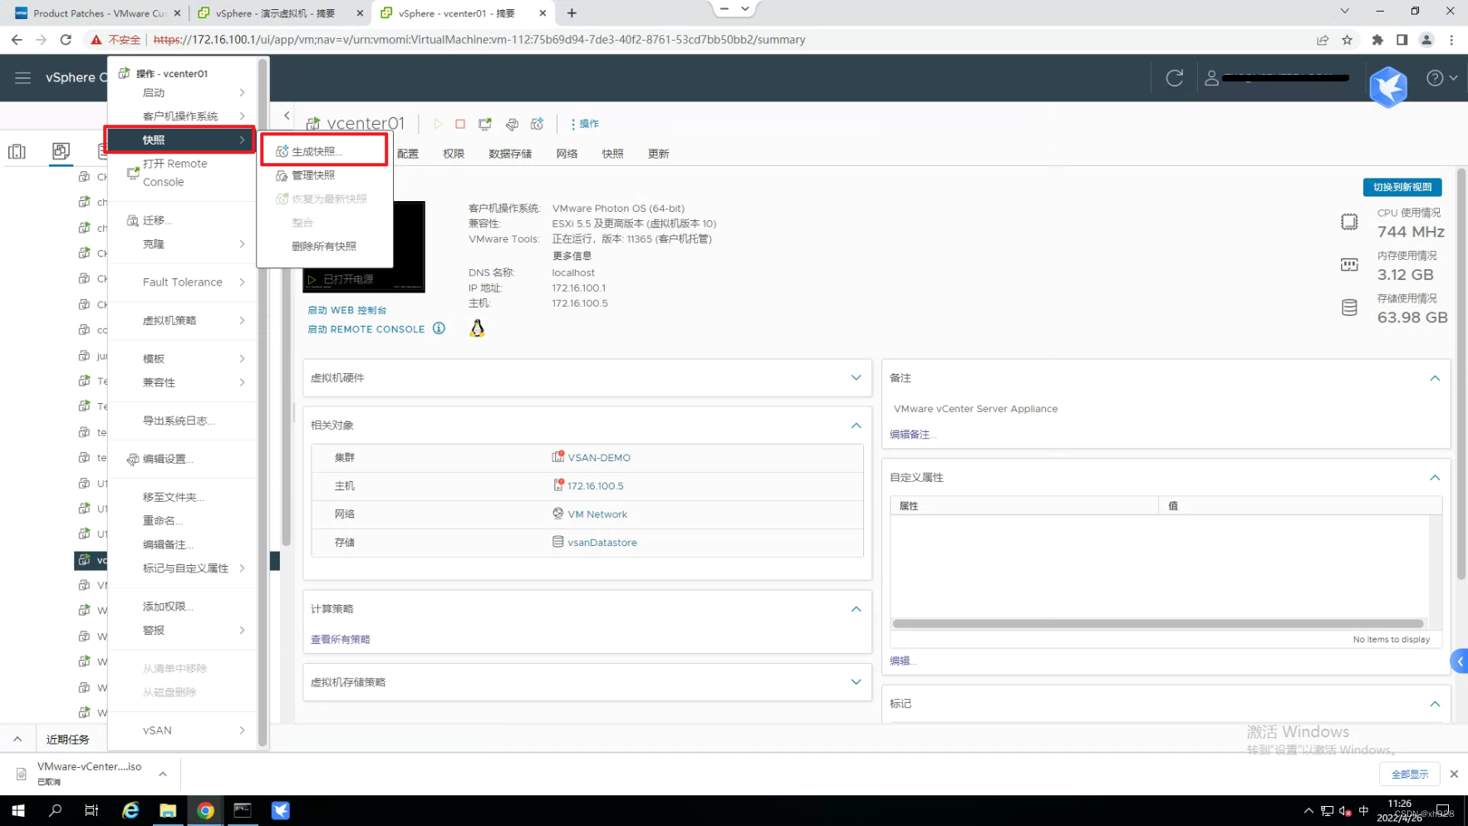This screenshot has height=826, width=1468.
Task: Click the 操作 actions button beside vcenter01
Action: [x=586, y=124]
